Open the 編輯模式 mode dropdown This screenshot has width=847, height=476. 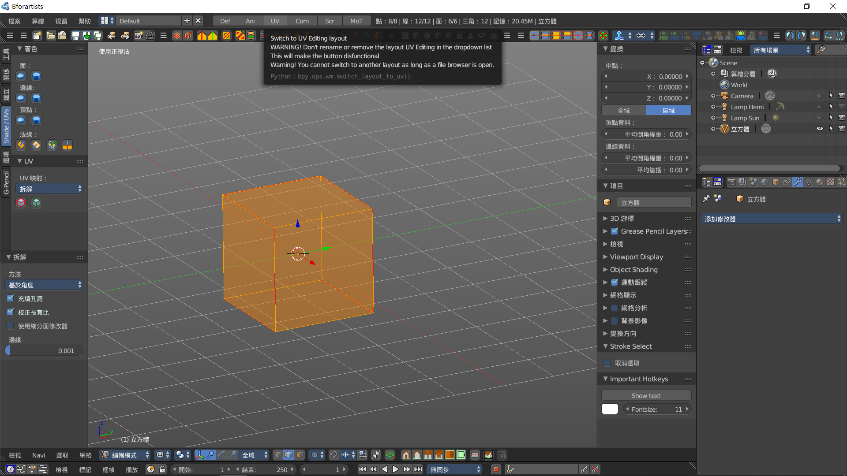[125, 455]
